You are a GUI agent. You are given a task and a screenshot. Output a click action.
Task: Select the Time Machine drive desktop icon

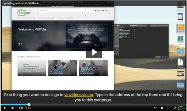click(180, 39)
